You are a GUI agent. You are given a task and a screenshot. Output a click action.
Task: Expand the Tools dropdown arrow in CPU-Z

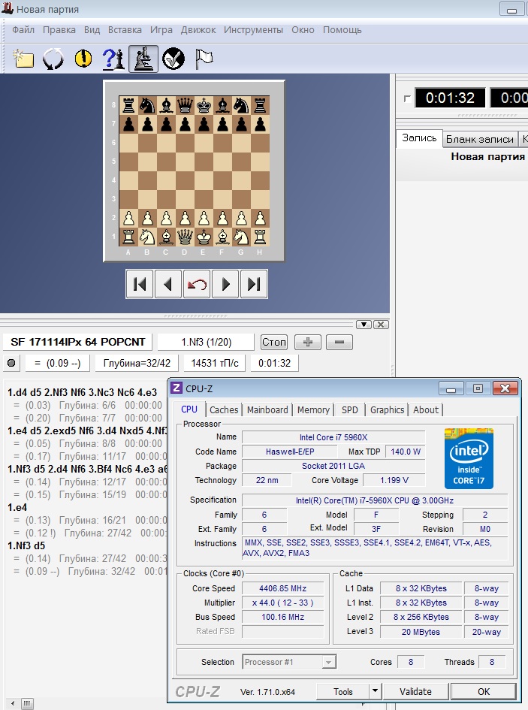pyautogui.click(x=375, y=691)
